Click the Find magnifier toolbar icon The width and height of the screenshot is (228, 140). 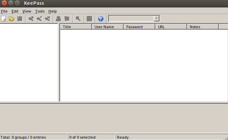point(78,19)
